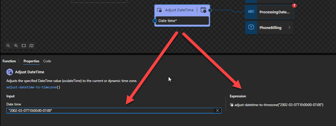Click the zoom in magnifier icon
The width and height of the screenshot is (336, 126).
click(16, 46)
